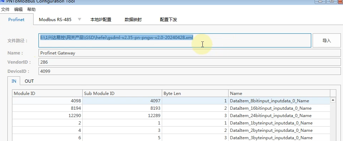
Task: Click Module ID cell of 2byteinput row
Action: pos(47,130)
